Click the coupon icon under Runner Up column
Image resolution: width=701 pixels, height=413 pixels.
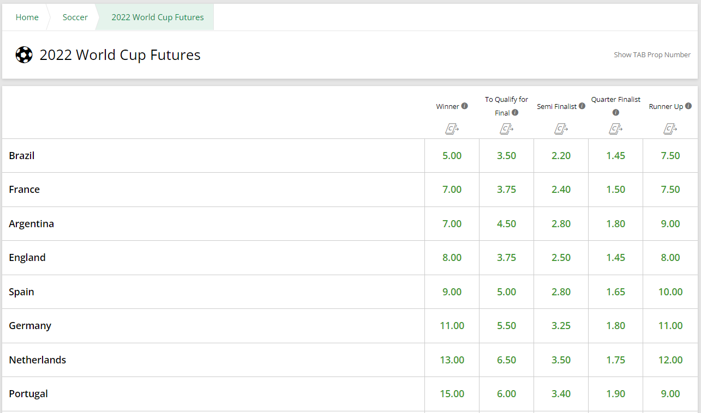pos(670,129)
